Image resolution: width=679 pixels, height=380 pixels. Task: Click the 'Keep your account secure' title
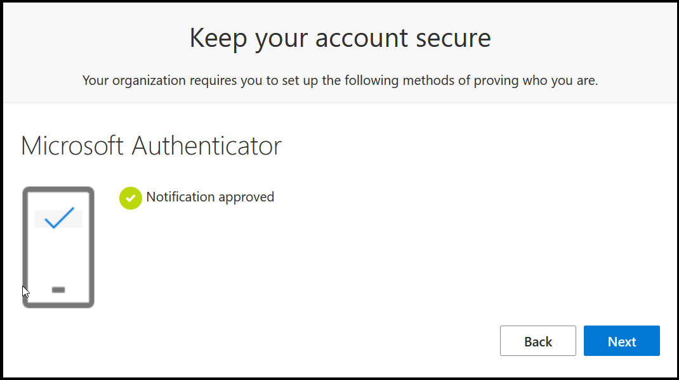click(x=340, y=37)
